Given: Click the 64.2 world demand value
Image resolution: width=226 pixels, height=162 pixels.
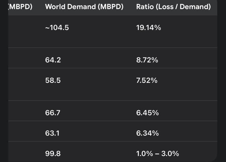Looking at the screenshot, I should point(53,60).
